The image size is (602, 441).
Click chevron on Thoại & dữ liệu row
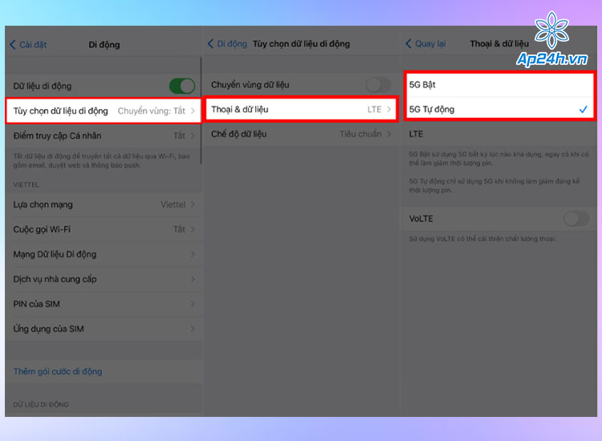(389, 109)
